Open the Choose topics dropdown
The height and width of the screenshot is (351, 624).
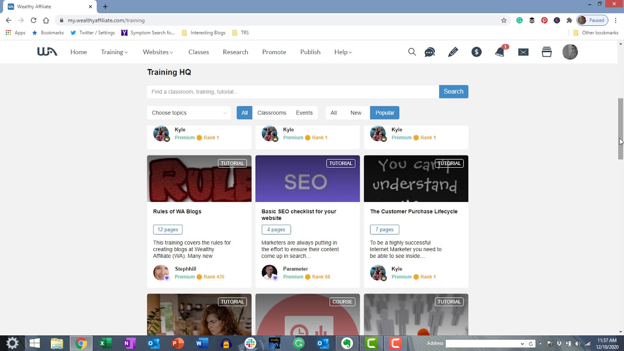189,113
